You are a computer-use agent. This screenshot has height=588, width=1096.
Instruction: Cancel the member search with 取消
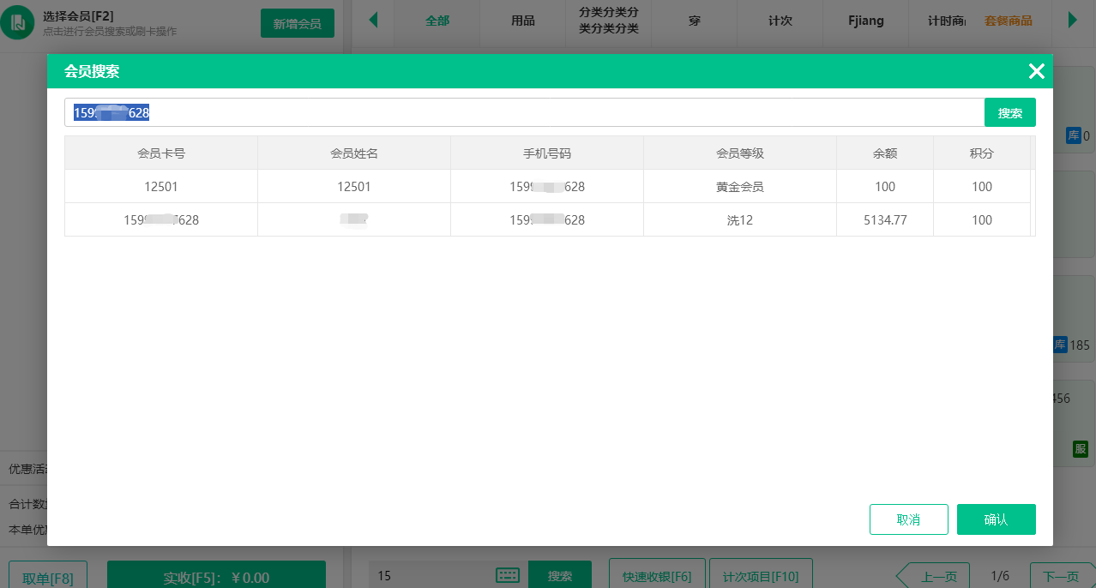point(908,519)
